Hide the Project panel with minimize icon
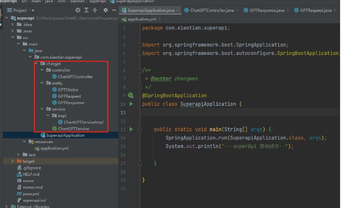341x208 pixels. (113, 10)
